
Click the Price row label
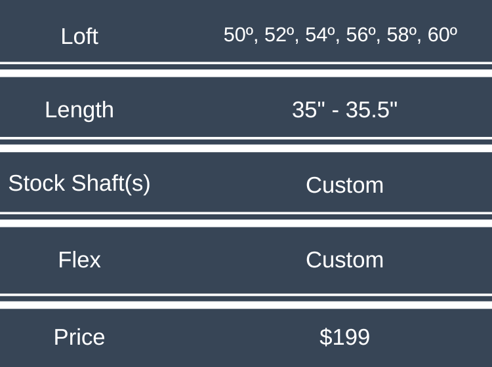pos(79,337)
